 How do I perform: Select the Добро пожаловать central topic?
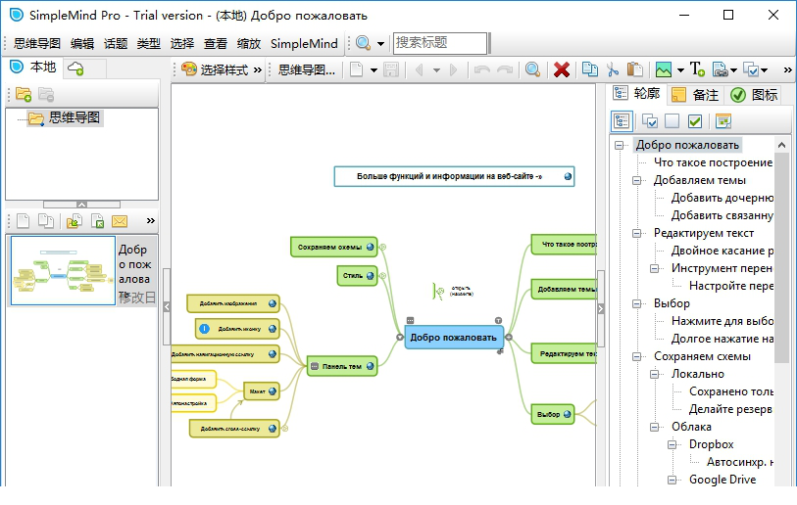pyautogui.click(x=453, y=337)
